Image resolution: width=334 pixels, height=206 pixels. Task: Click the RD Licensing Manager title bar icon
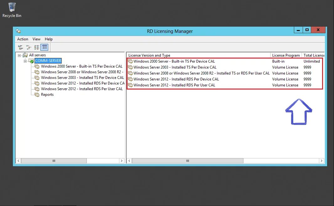pos(18,31)
